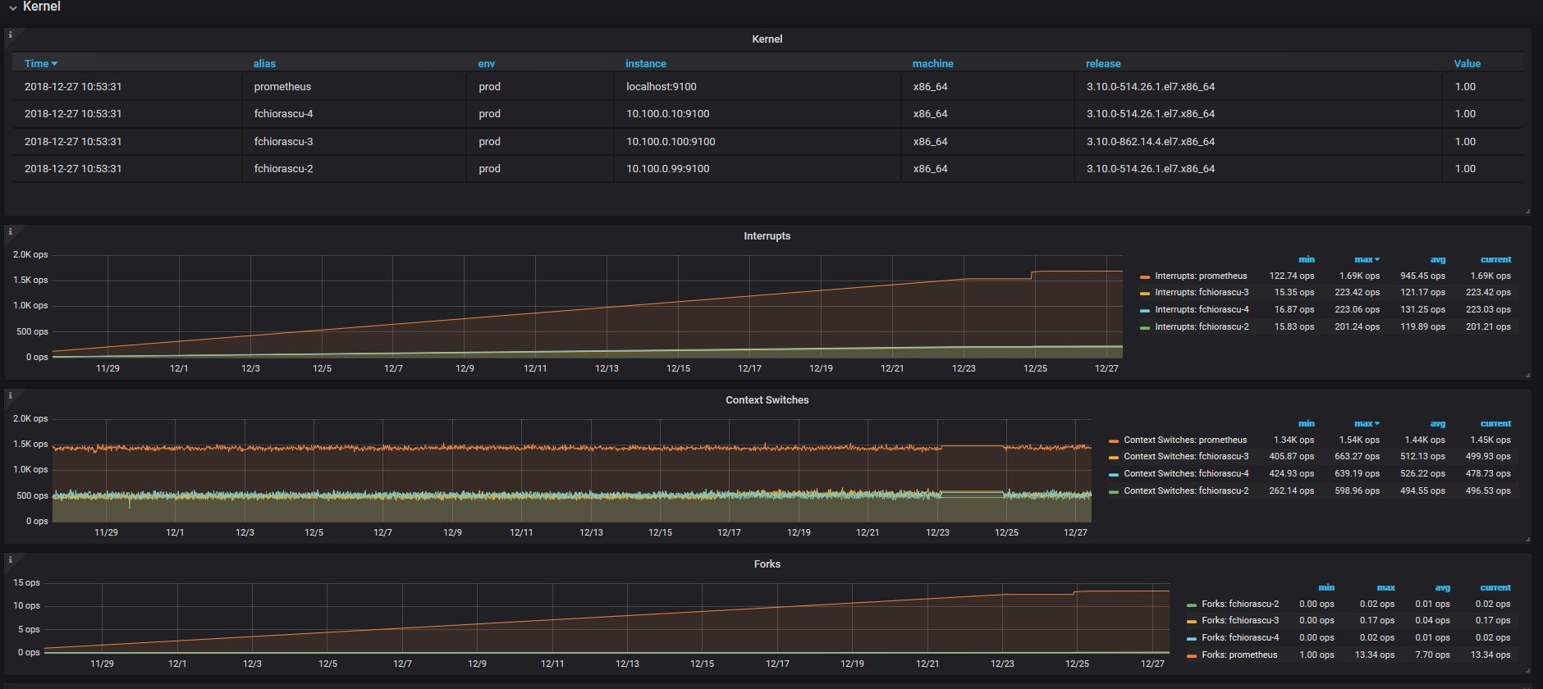Screen dimensions: 1543x689
Task: Click the fchiorascu-3 alias cell
Action: click(x=354, y=141)
